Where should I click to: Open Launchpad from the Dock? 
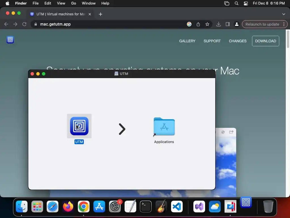click(37, 207)
